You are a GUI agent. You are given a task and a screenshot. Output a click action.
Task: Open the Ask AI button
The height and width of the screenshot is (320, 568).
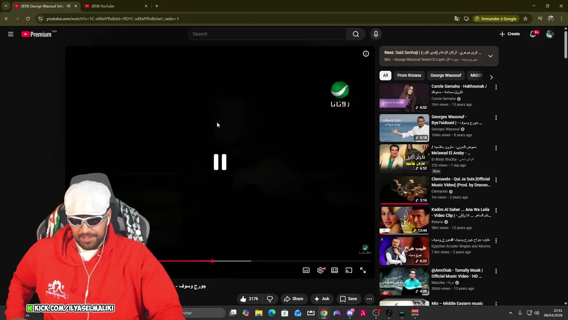point(321,299)
